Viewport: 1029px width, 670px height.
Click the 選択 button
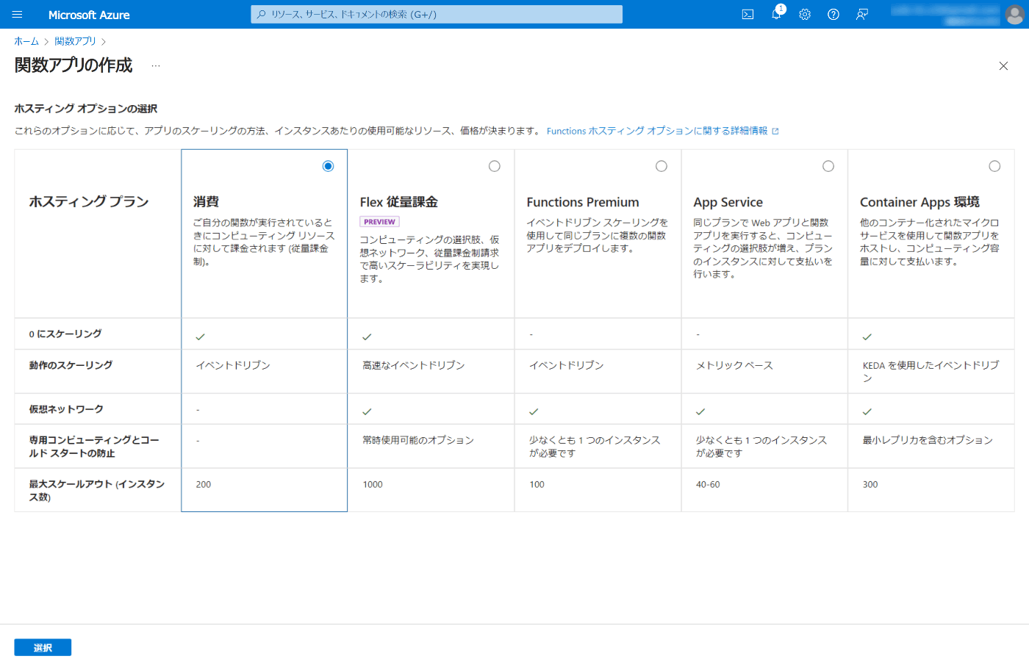pyautogui.click(x=43, y=647)
